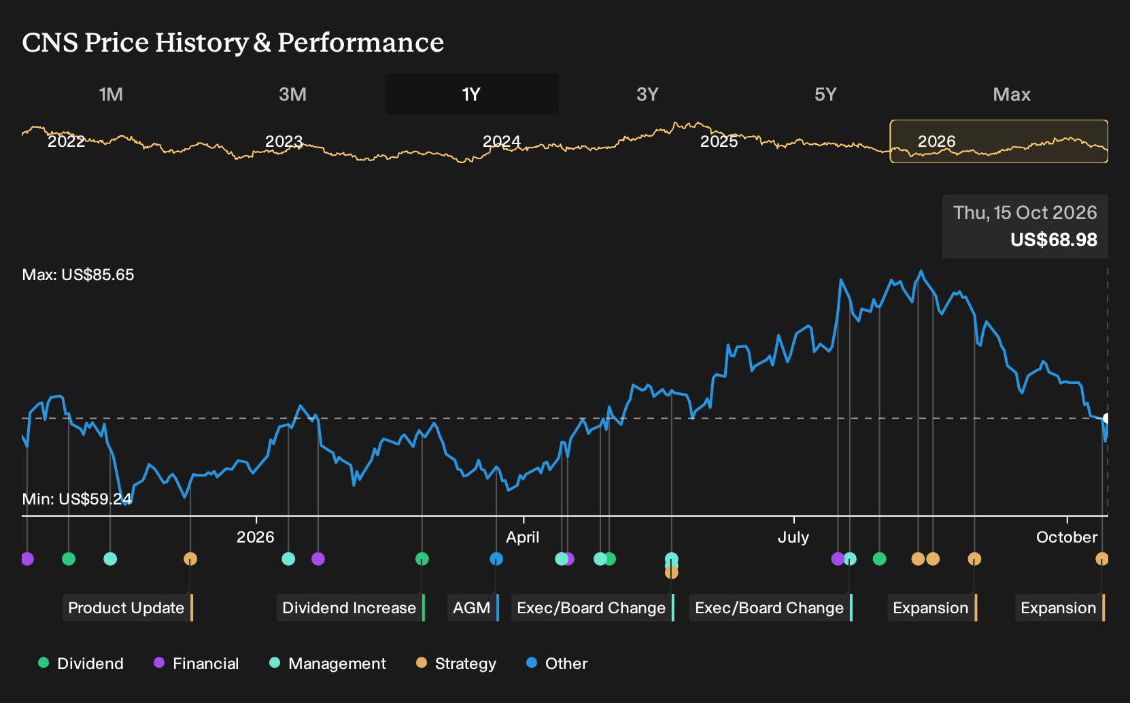Open the Dividend Increase event label
Image resolution: width=1130 pixels, height=703 pixels.
351,608
